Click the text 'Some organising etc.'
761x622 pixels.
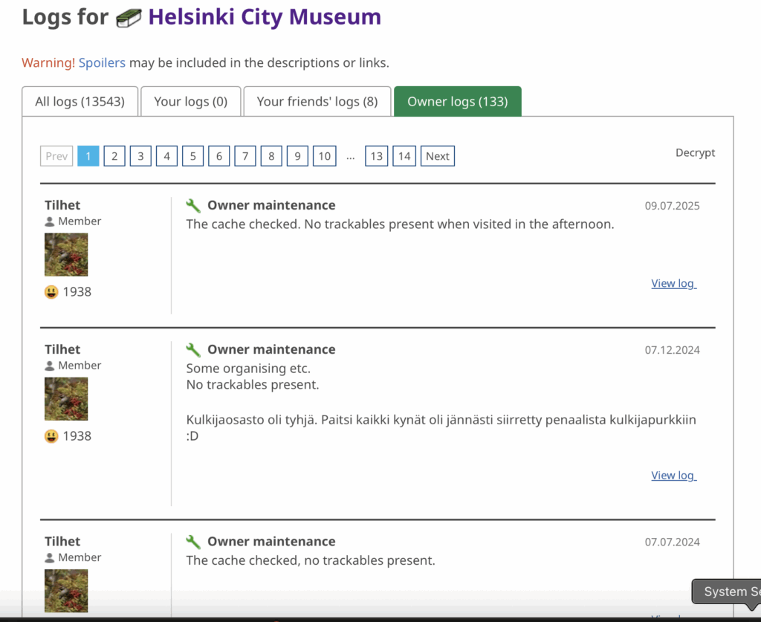pos(248,369)
